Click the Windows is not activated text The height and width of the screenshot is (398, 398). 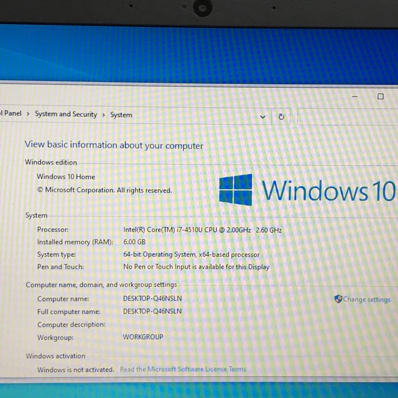[x=76, y=369]
